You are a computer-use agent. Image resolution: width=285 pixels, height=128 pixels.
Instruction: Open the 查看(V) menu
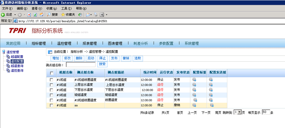pyautogui.click(x=37, y=9)
